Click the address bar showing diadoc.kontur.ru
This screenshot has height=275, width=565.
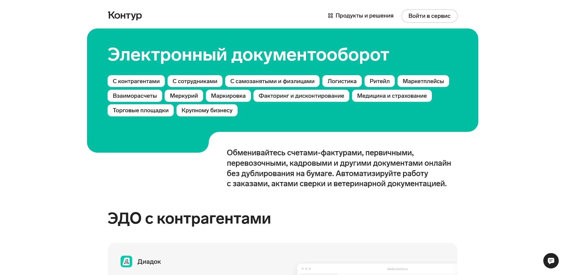[x=398, y=268]
